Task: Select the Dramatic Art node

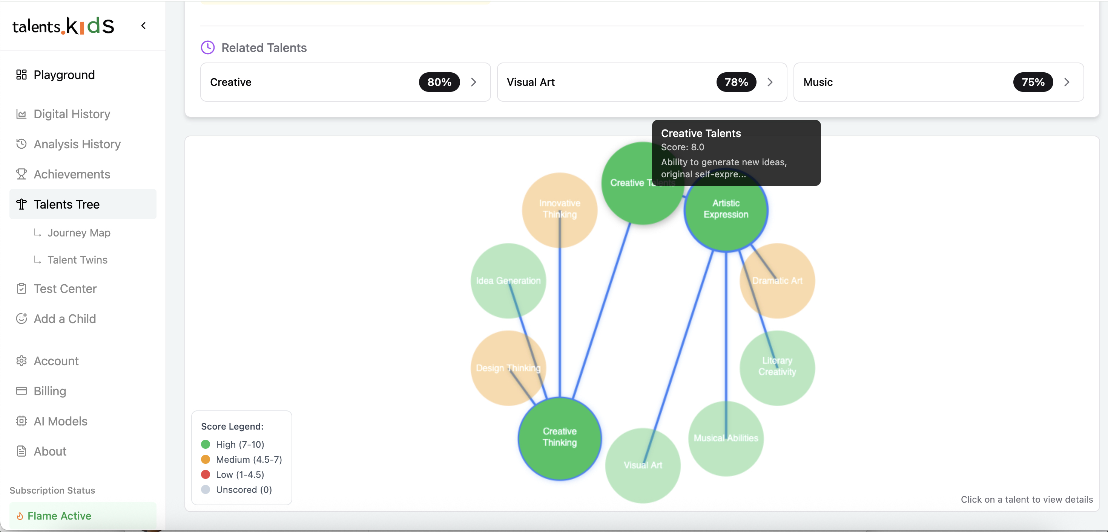Action: [777, 281]
